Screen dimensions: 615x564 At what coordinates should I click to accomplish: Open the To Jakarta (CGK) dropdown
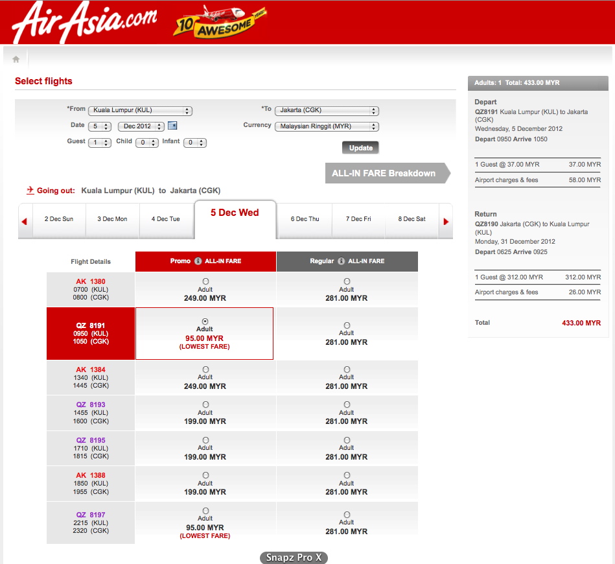(x=327, y=110)
